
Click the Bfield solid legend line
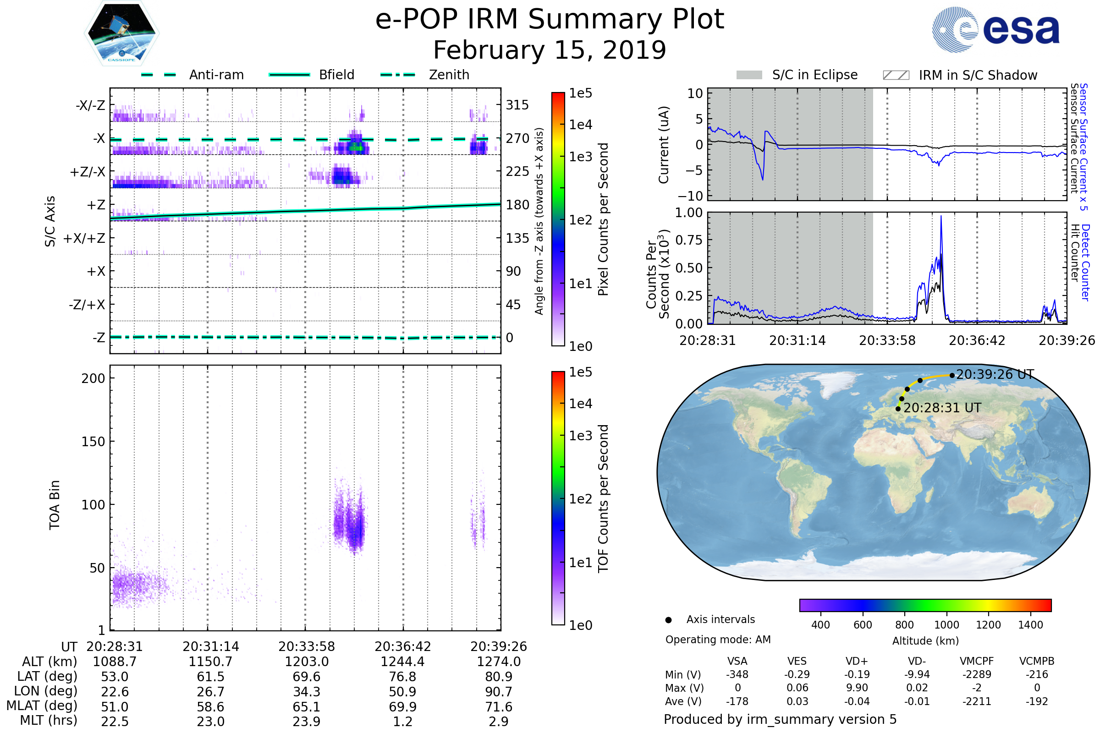click(289, 75)
